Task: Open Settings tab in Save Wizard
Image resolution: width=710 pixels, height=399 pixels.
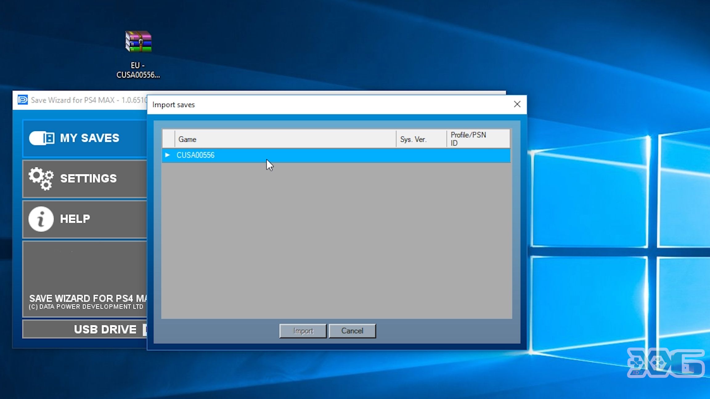Action: point(85,179)
